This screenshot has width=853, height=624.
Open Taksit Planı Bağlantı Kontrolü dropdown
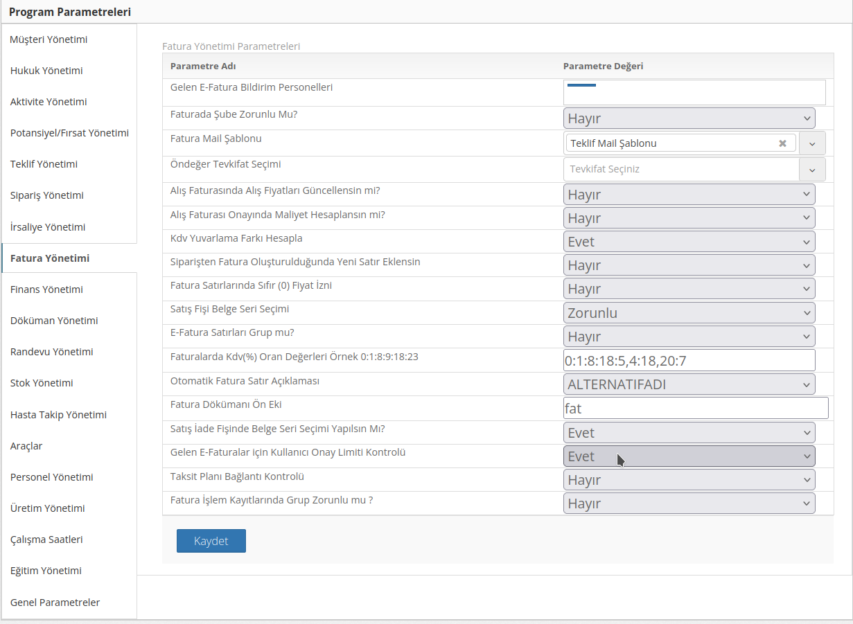[689, 480]
